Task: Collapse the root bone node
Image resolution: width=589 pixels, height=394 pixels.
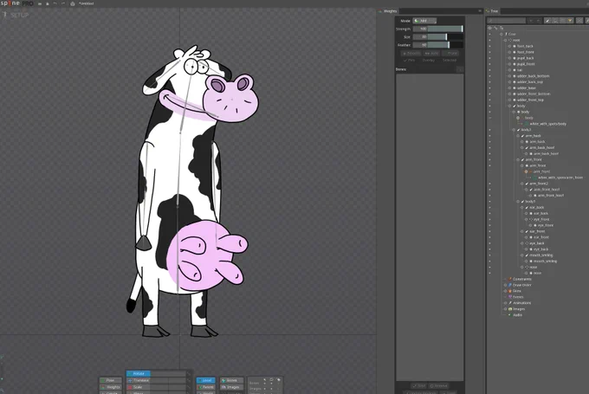Action: [x=506, y=40]
